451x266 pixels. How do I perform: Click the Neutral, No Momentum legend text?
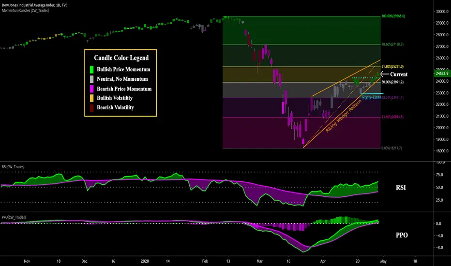(122, 79)
